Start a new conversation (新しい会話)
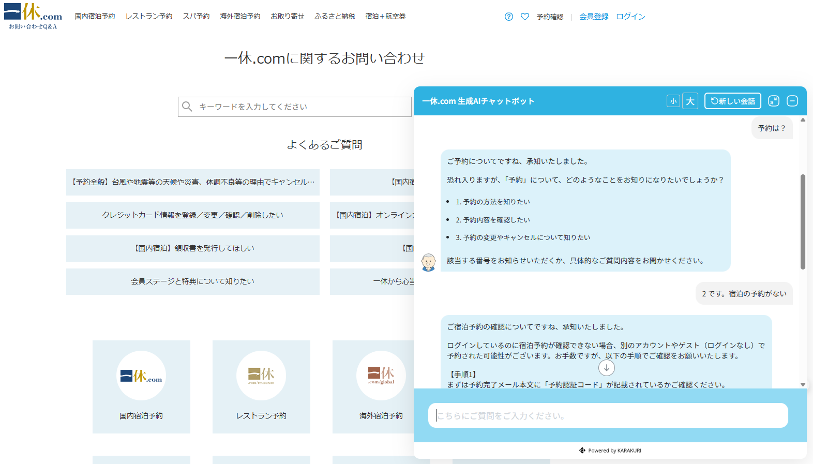The image size is (813, 464). pyautogui.click(x=733, y=101)
